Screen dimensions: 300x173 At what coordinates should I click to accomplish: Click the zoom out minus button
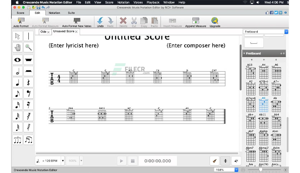click(x=243, y=170)
